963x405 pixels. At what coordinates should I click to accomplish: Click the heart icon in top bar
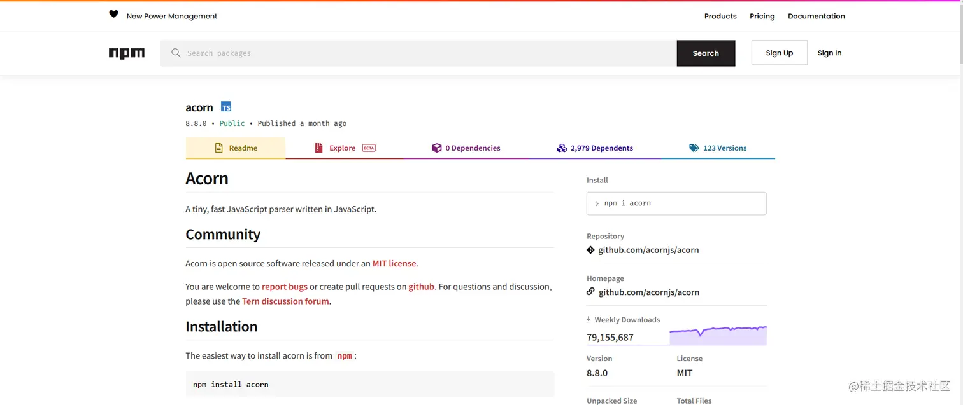[x=113, y=15]
